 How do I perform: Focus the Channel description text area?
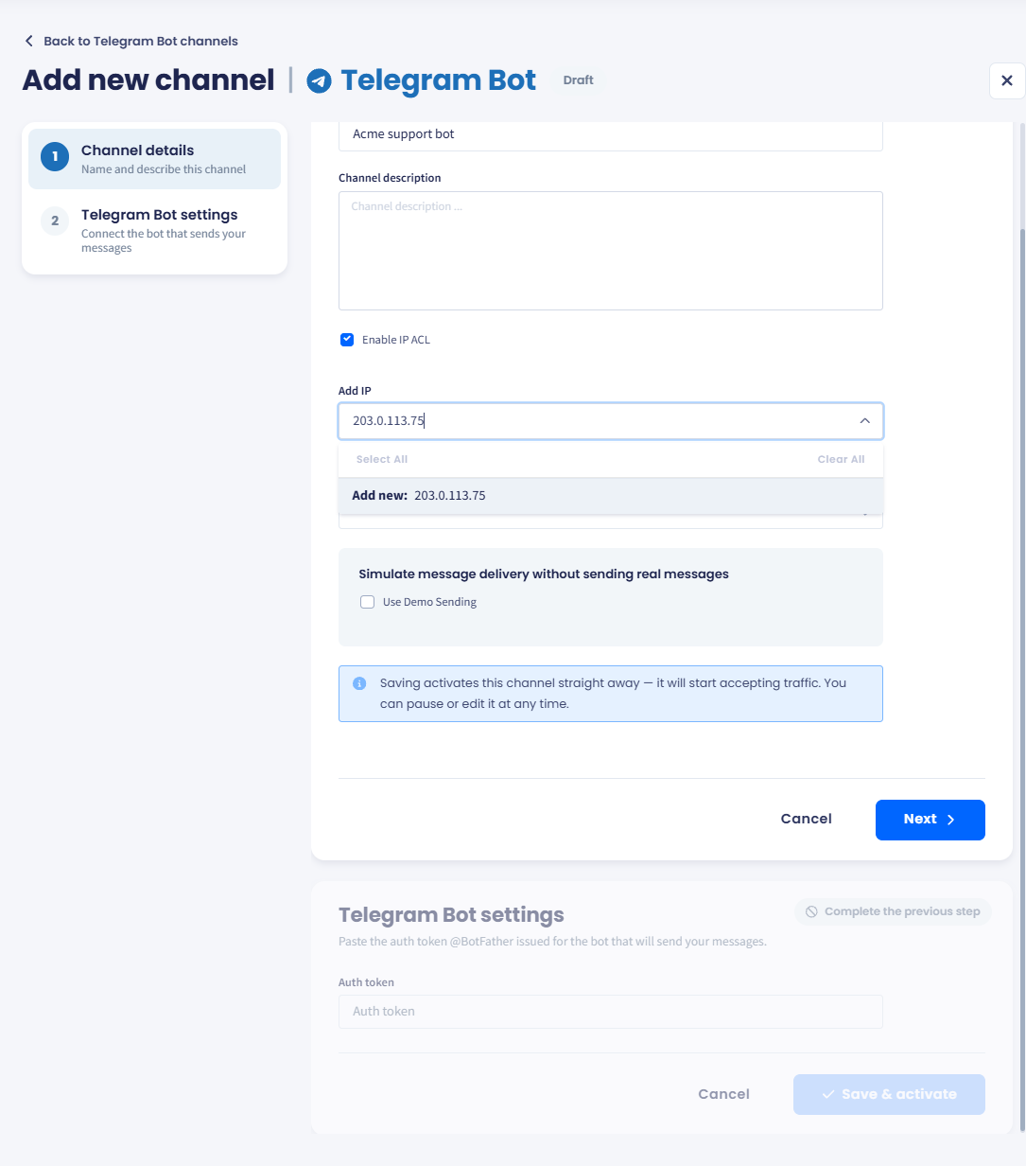[x=611, y=251]
